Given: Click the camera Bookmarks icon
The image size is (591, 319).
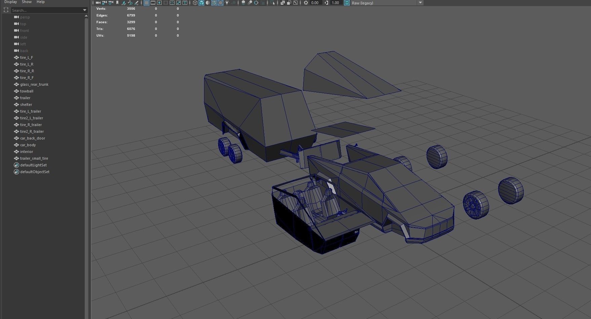Looking at the screenshot, I should click(117, 3).
